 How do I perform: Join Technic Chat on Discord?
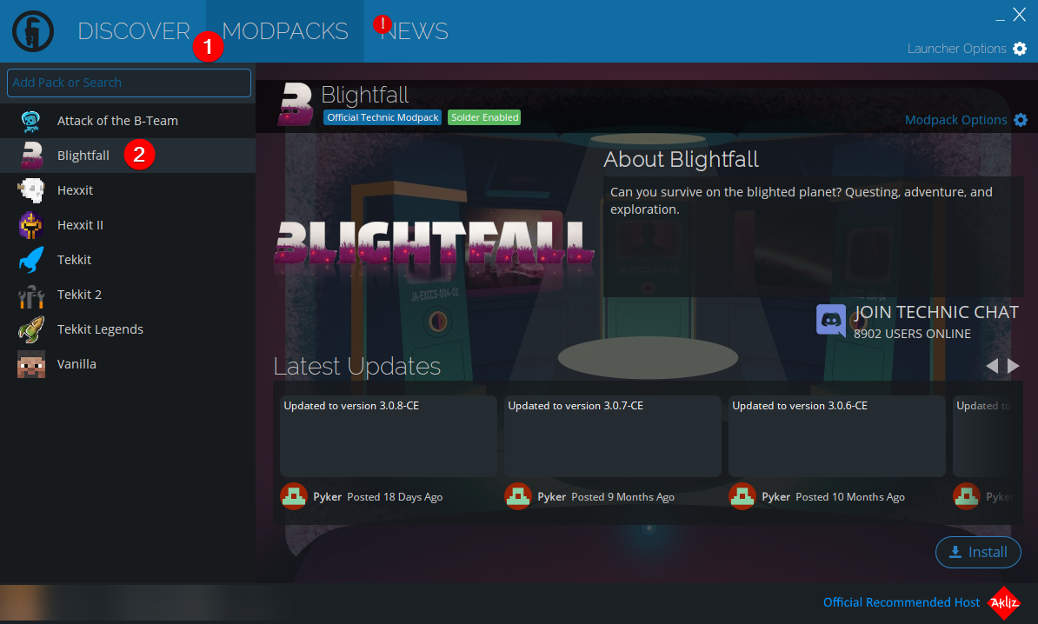click(x=935, y=312)
